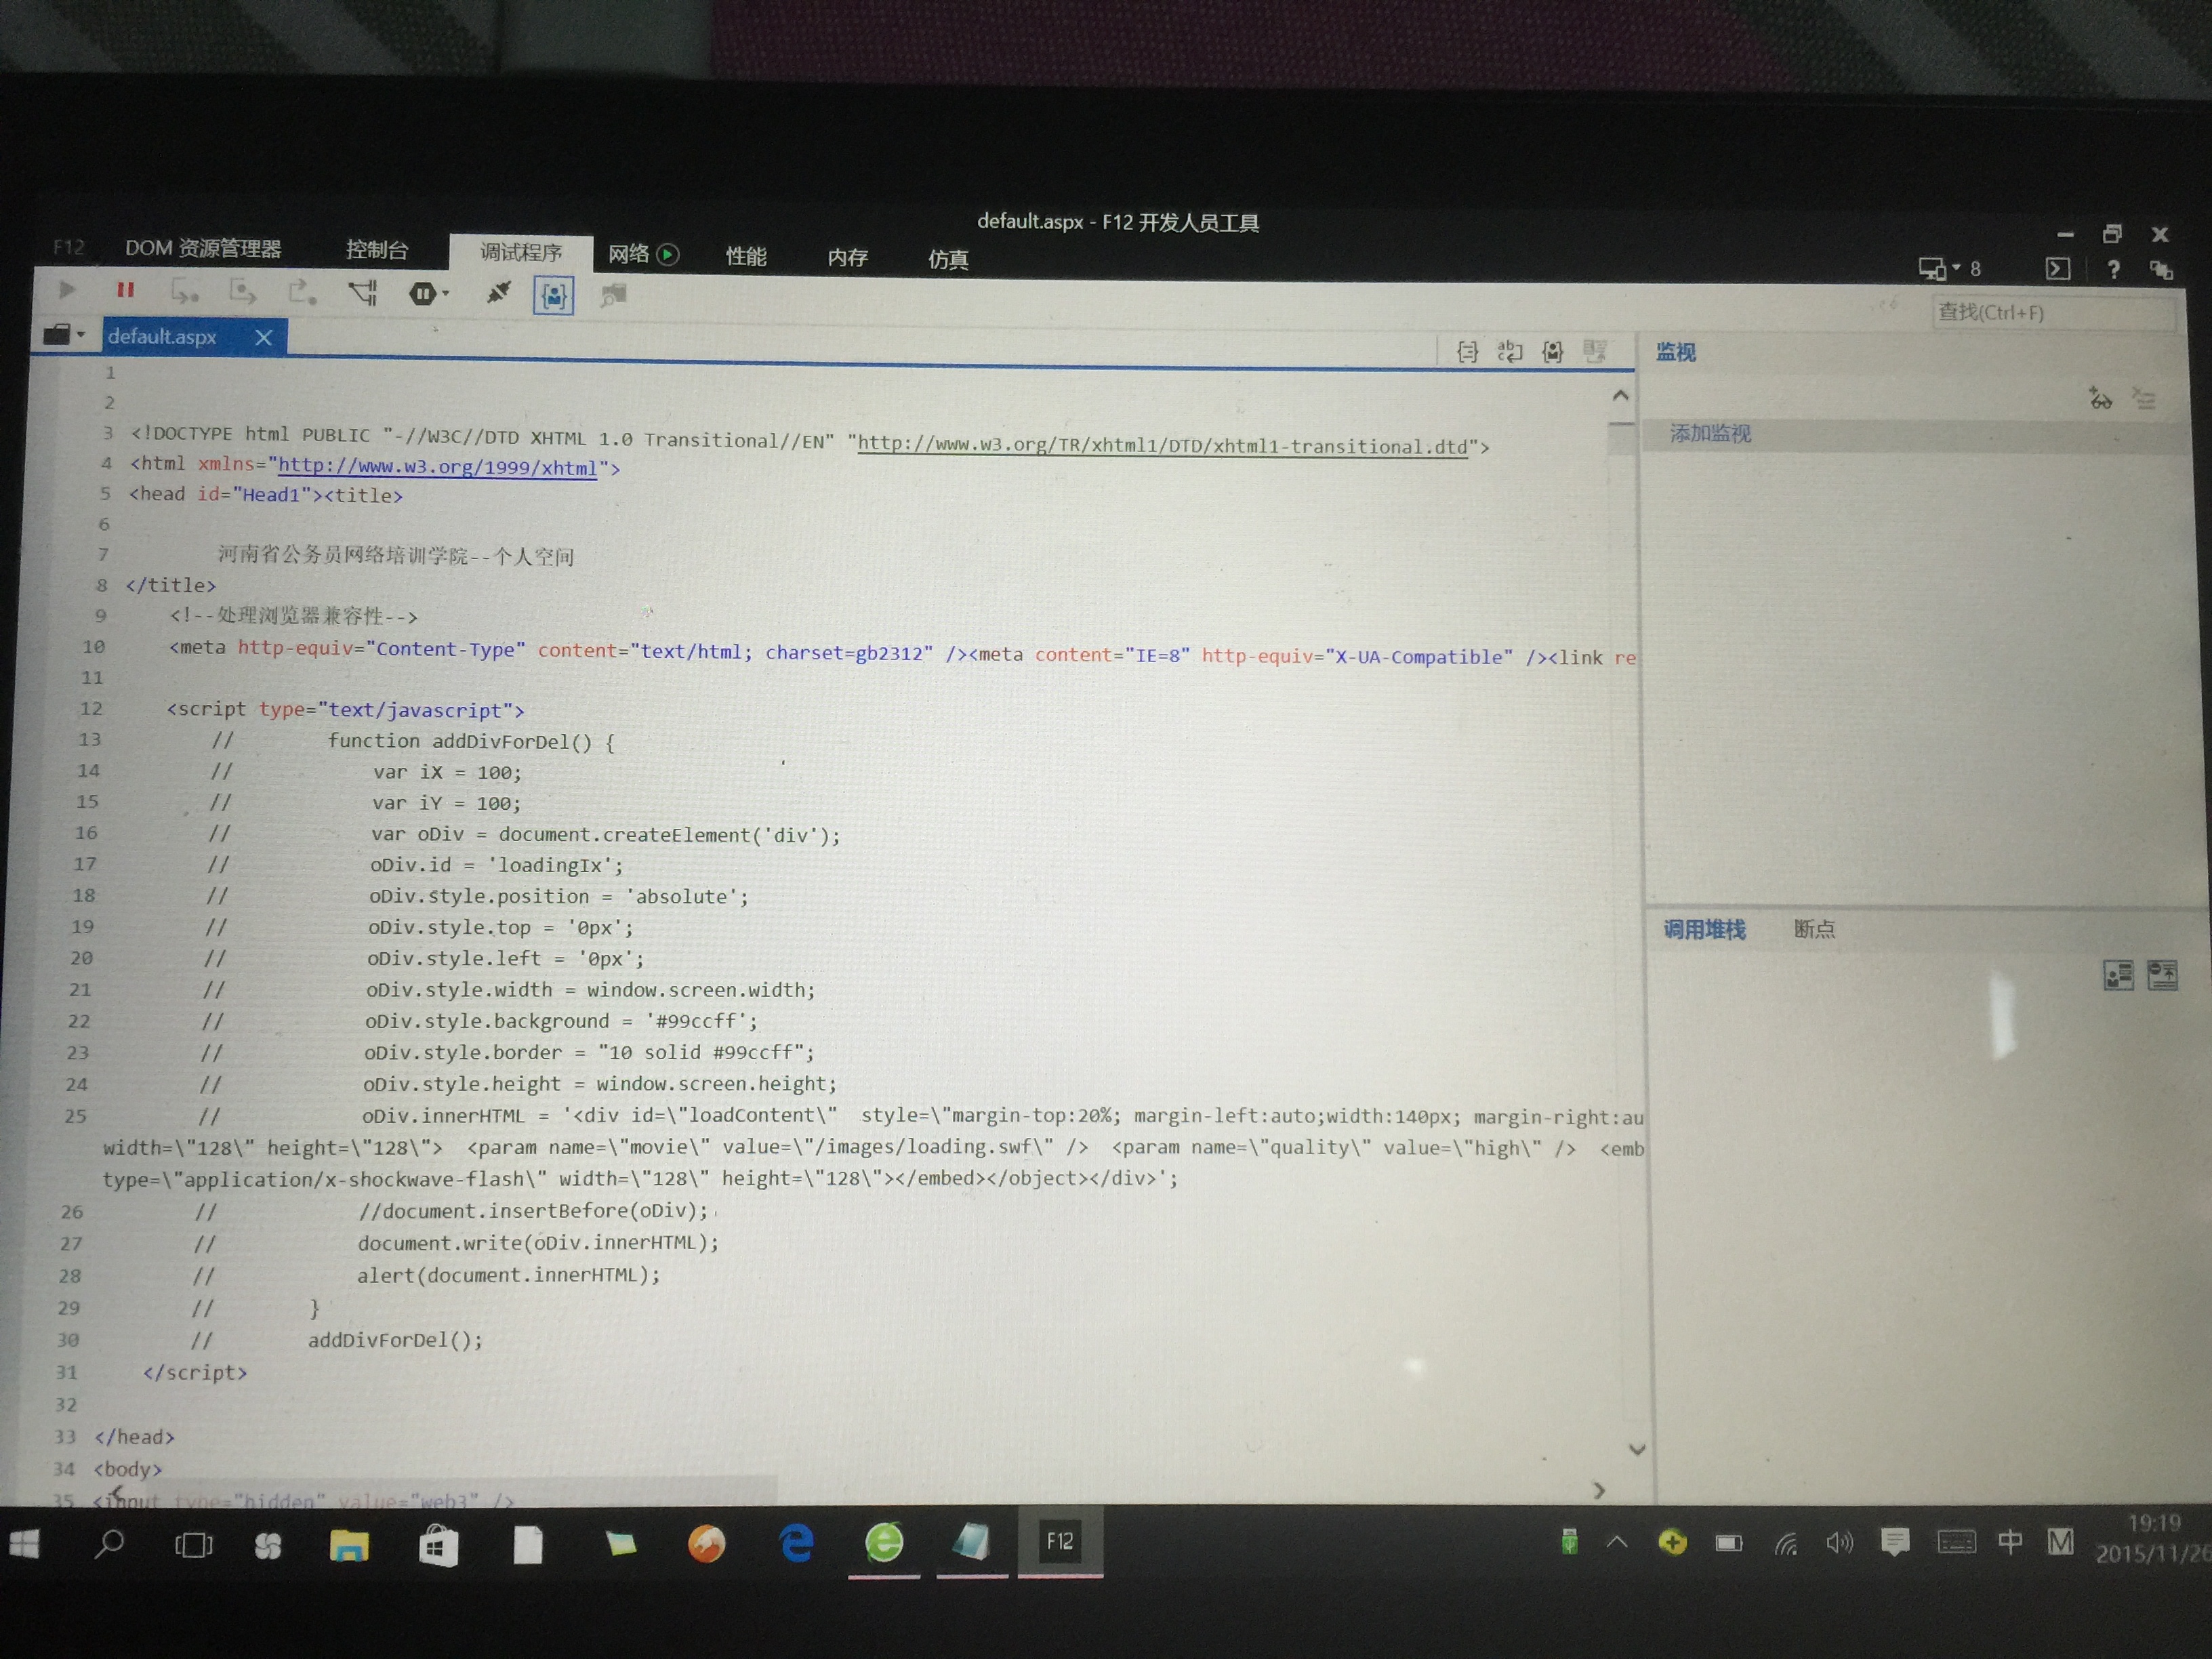2212x1659 pixels.
Task: Click the Task View taskbar icon
Action: (193, 1545)
